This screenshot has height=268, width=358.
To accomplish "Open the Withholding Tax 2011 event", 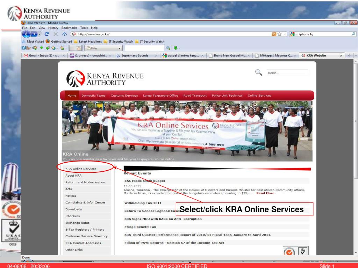I will click(x=143, y=203).
